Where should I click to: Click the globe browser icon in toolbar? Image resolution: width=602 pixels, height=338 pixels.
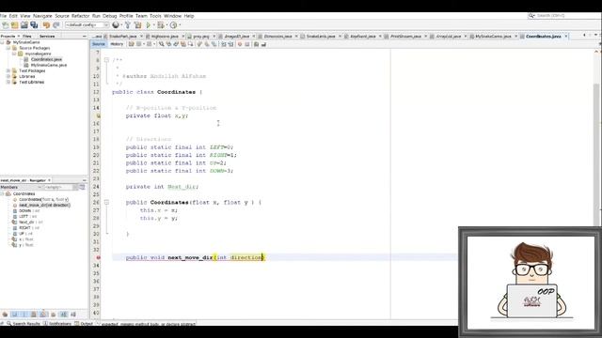tap(116, 25)
